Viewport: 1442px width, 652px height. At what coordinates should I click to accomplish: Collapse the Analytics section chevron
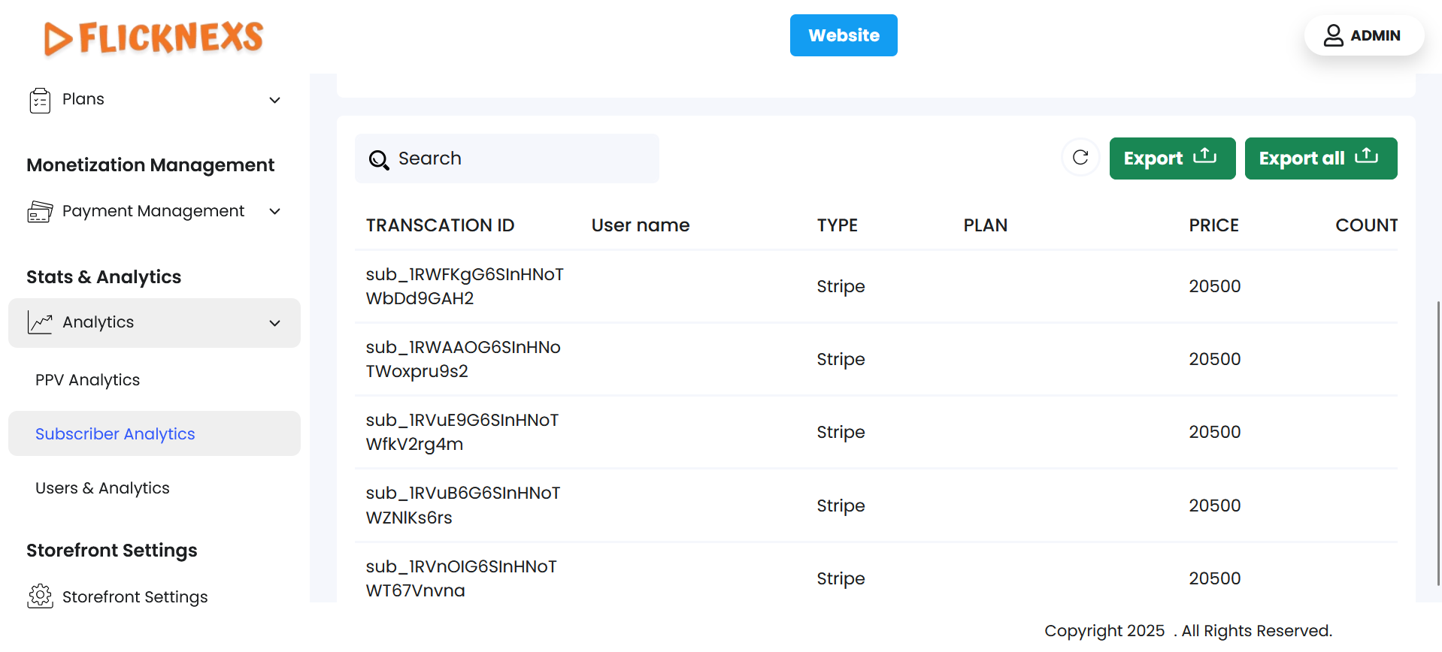coord(275,323)
